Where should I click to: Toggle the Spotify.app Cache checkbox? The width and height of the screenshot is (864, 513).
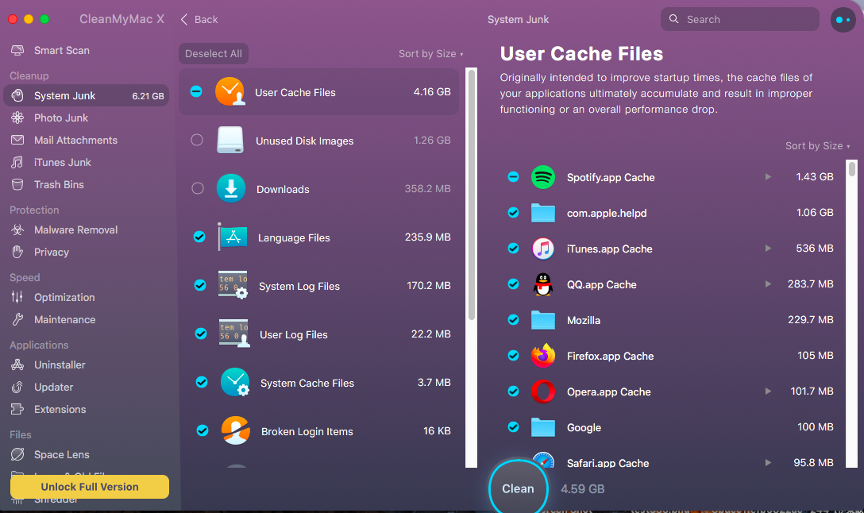[513, 177]
